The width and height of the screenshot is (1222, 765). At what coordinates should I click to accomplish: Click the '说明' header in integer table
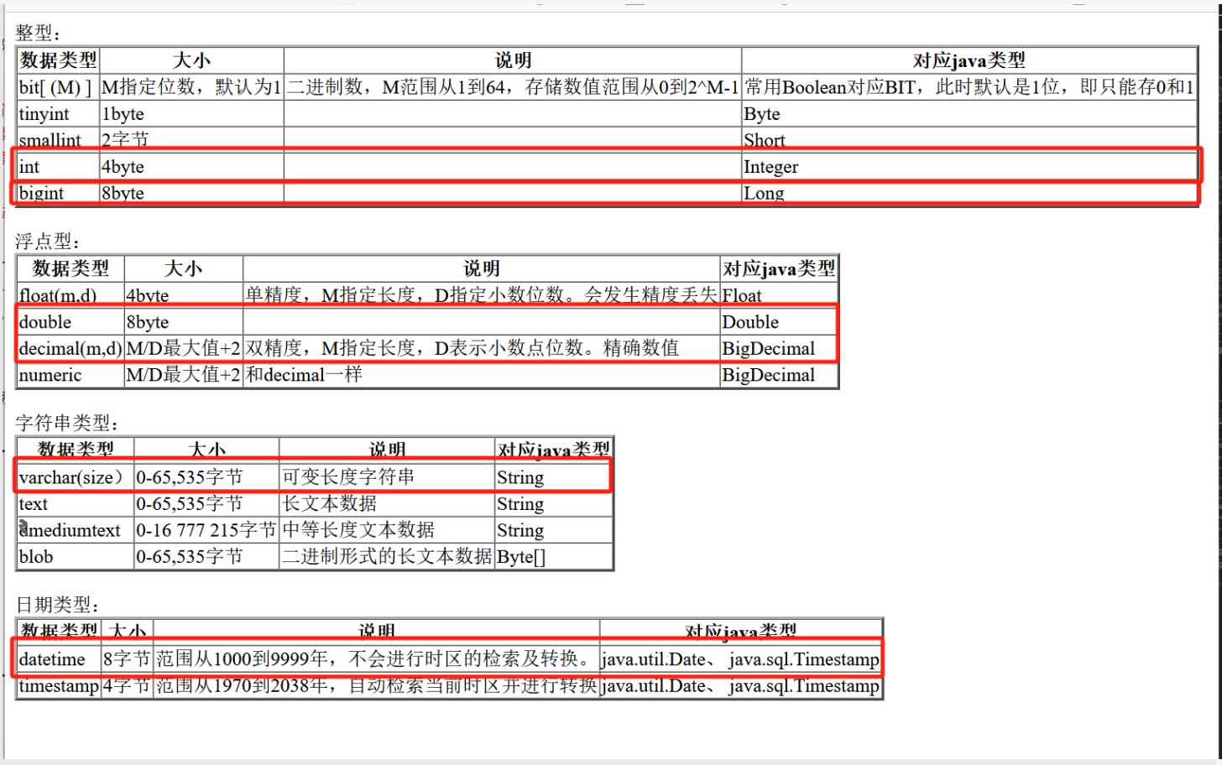pyautogui.click(x=513, y=60)
